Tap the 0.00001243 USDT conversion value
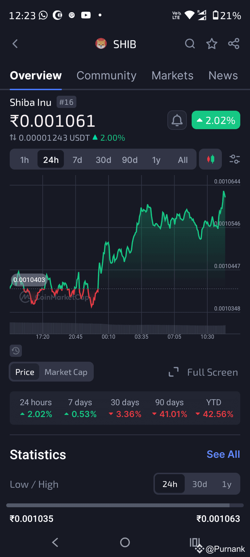The image size is (250, 557). pos(54,138)
